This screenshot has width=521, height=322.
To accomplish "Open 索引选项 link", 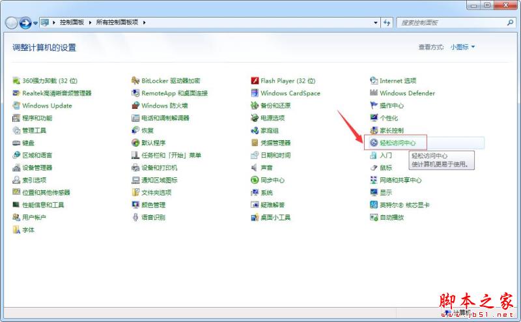I will tap(35, 181).
